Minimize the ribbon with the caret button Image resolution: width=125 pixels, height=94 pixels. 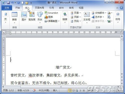(117, 8)
